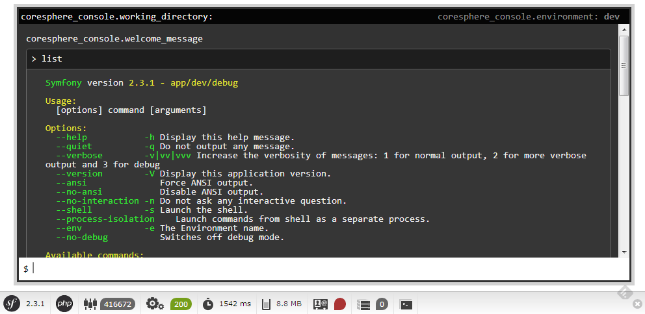645x314 pixels.
Task: Click the 416672 token badge
Action: pyautogui.click(x=118, y=304)
